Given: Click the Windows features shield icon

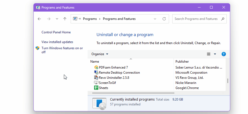Looking at the screenshot, I should (37, 48).
